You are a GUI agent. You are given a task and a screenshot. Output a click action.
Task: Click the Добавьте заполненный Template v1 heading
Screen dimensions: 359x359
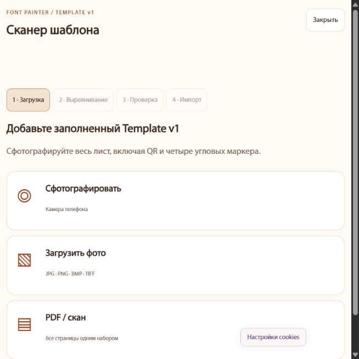(93, 129)
